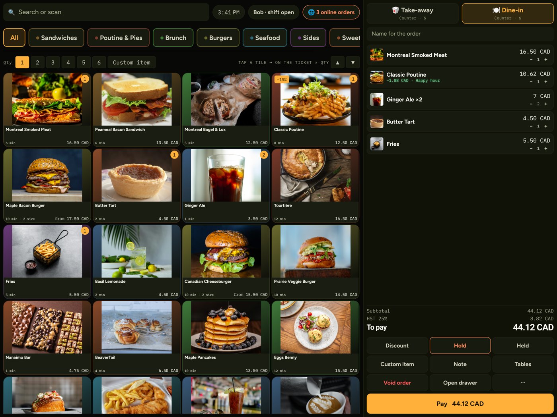The height and width of the screenshot is (417, 557).
Task: Open the 3 online orders globe button
Action: 331,12
